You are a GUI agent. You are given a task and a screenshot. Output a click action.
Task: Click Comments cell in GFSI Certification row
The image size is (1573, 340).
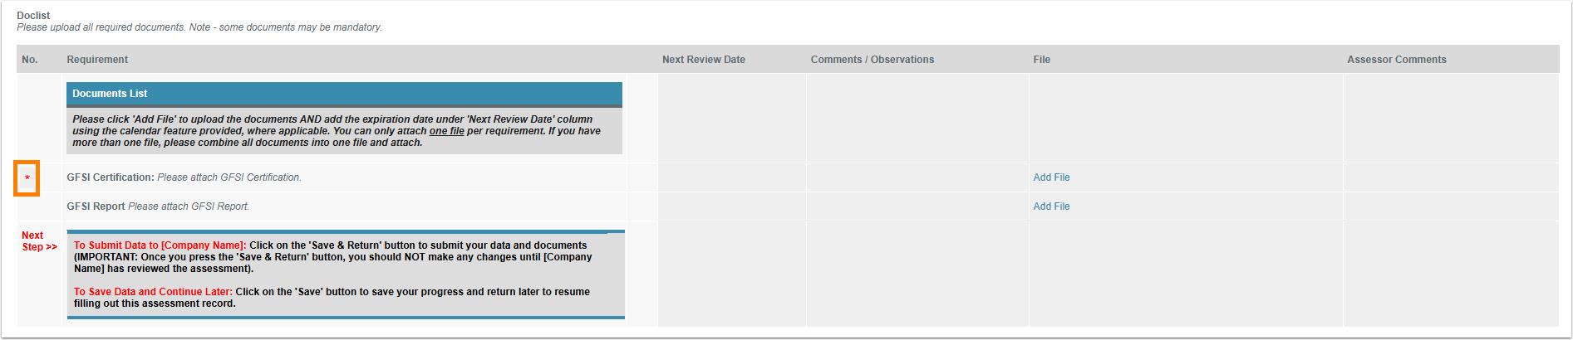[x=917, y=177]
